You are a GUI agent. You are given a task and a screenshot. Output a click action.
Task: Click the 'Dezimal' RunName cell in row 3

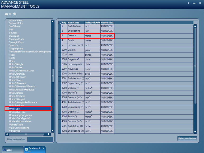(x=76, y=36)
